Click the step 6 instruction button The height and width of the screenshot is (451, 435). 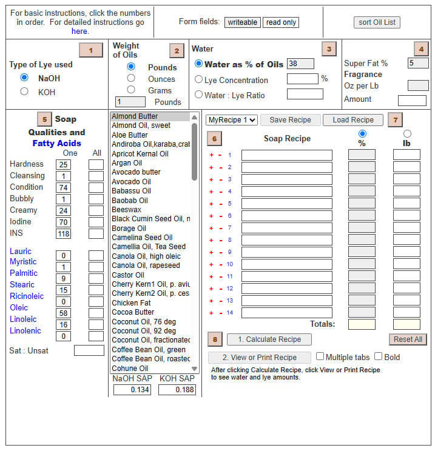tap(214, 139)
